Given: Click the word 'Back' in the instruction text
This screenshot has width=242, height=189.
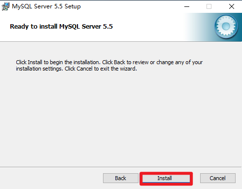Looking at the screenshot, I should pyautogui.click(x=119, y=62).
